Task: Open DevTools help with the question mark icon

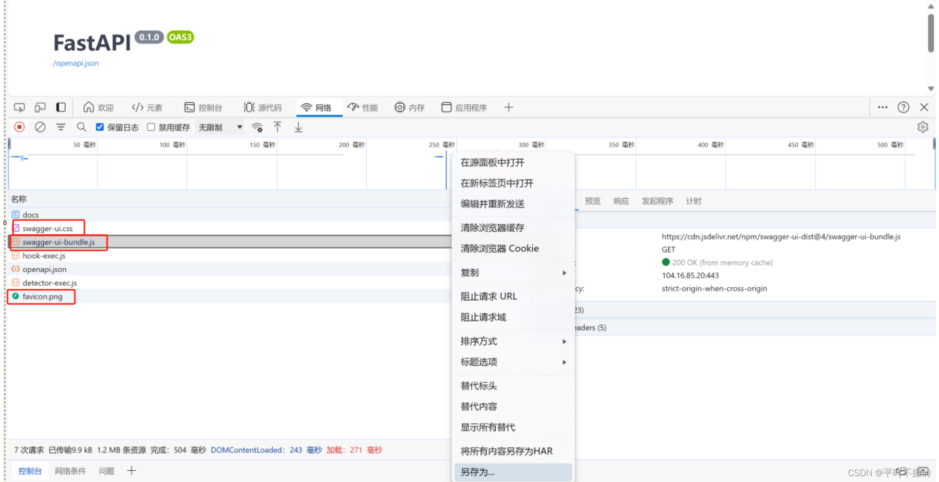Action: [x=903, y=107]
